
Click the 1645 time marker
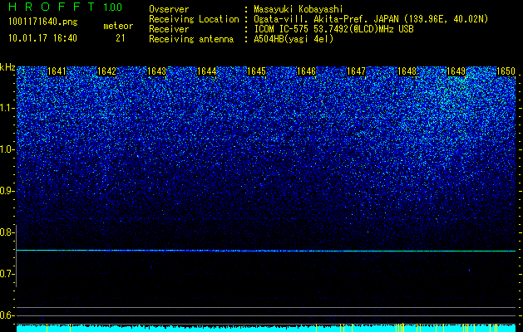click(256, 71)
